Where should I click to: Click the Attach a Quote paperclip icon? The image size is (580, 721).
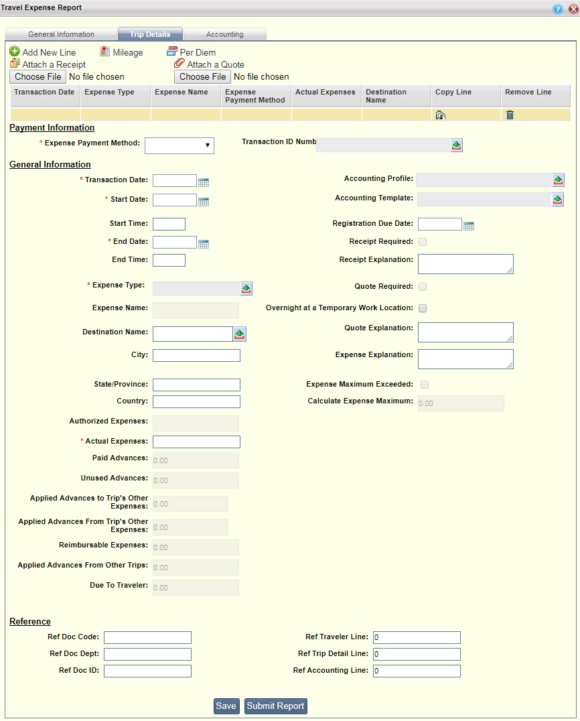179,63
